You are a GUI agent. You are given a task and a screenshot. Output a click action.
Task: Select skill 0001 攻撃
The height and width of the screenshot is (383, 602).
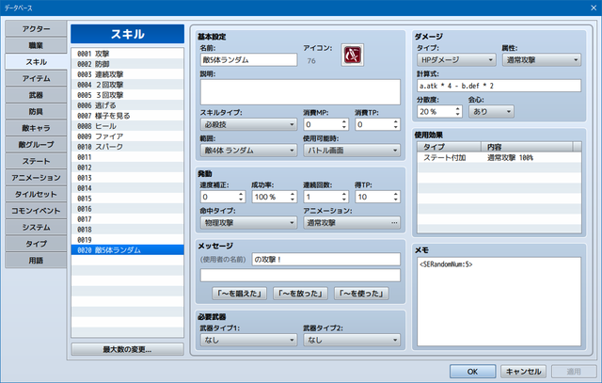click(128, 54)
